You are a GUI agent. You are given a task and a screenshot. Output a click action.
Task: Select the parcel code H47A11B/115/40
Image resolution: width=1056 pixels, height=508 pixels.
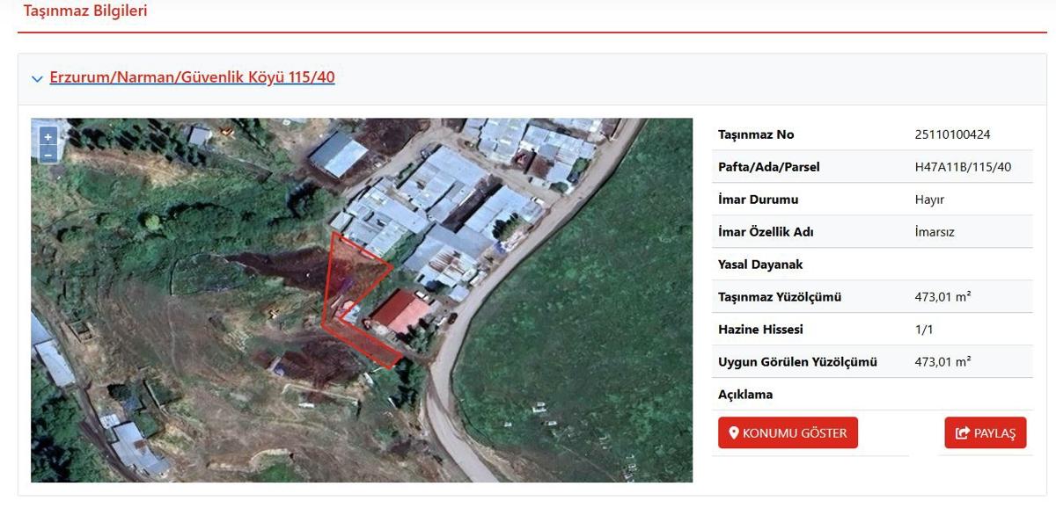pyautogui.click(x=963, y=167)
